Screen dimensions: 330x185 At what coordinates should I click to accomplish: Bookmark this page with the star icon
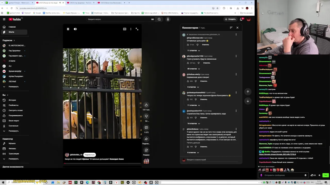pyautogui.click(x=217, y=8)
